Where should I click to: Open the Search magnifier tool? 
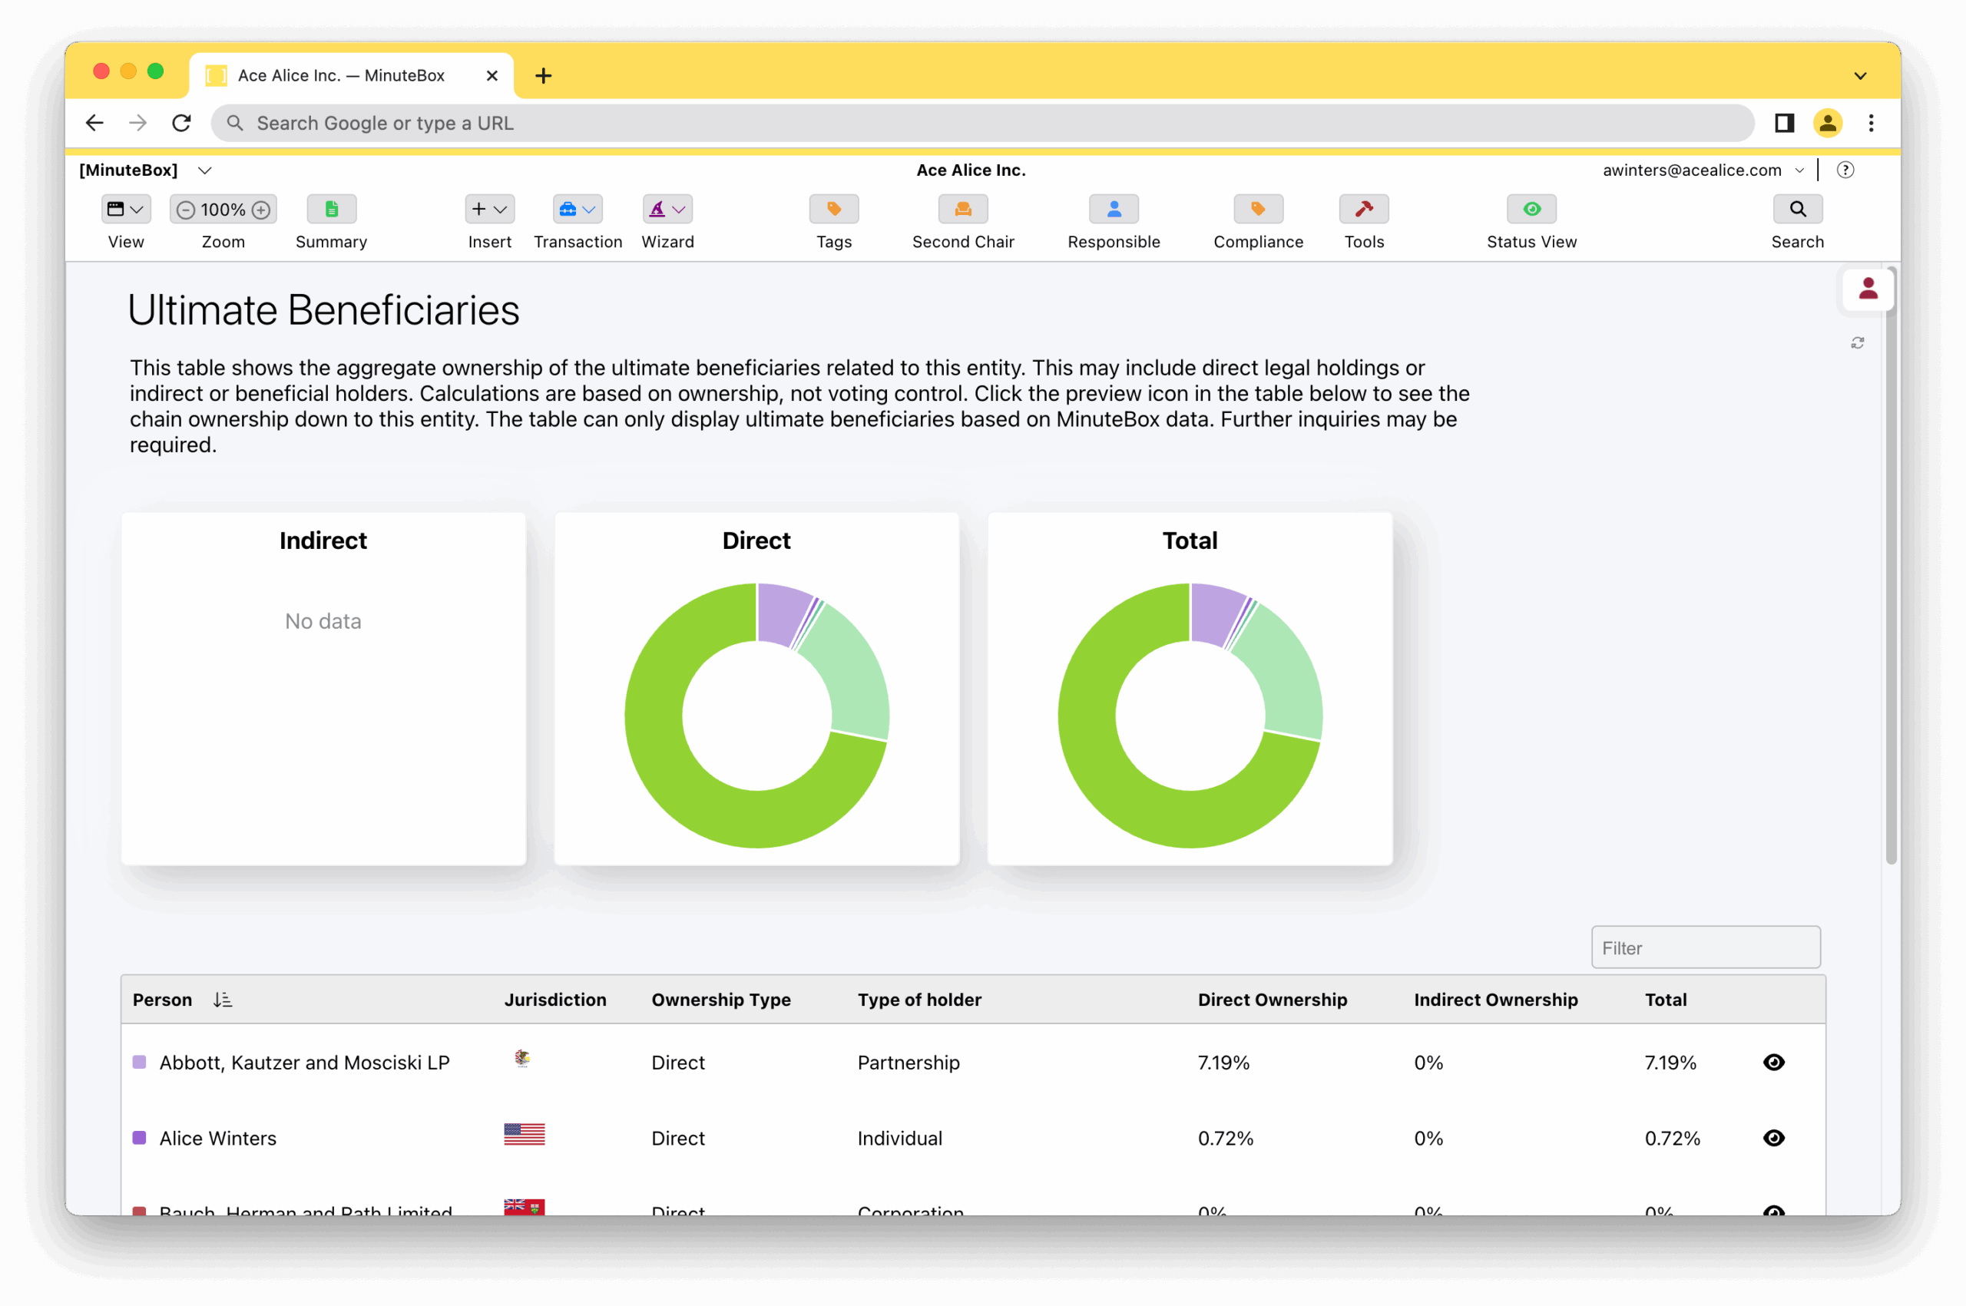(x=1797, y=209)
